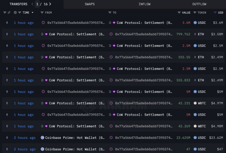Open filter for FROM column
This screenshot has height=153, width=226.
coord(42,13)
